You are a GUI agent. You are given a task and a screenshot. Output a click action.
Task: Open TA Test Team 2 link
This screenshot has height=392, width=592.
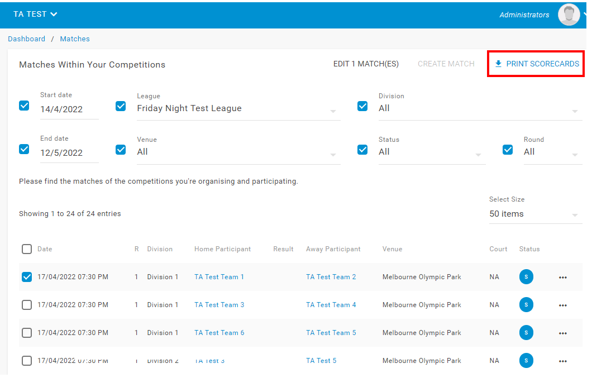(x=331, y=277)
